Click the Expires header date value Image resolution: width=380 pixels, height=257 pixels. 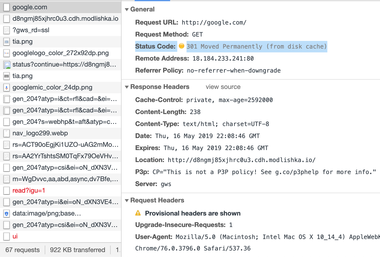[216, 148]
